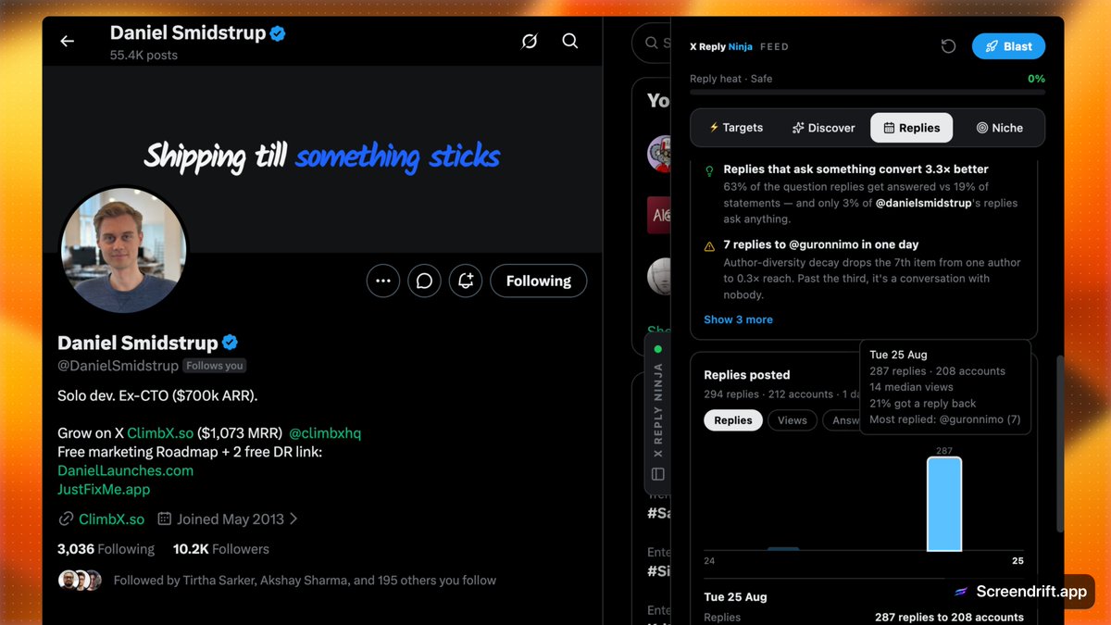Click the Grok summary icon in profile header

coord(530,41)
